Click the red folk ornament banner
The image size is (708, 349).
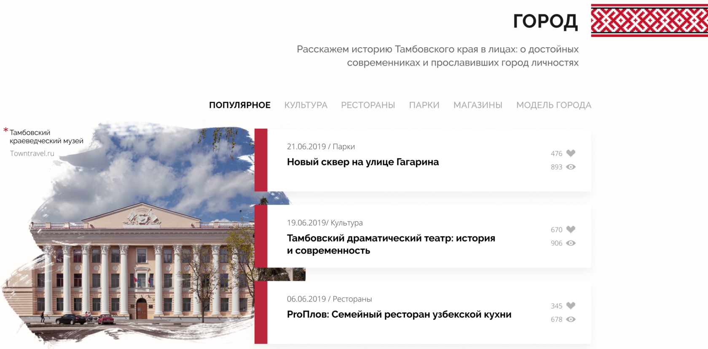(649, 21)
